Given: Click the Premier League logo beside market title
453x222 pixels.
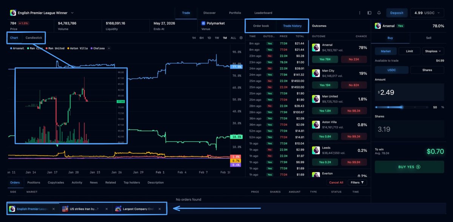Looking at the screenshot, I should click(x=13, y=13).
